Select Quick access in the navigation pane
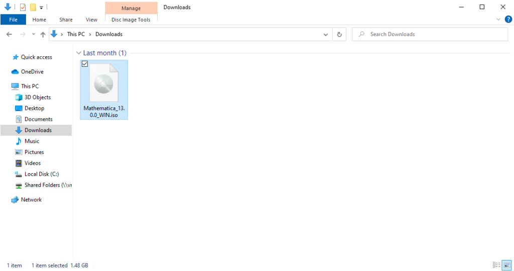Viewport: 514px width, 271px height. pyautogui.click(x=36, y=57)
